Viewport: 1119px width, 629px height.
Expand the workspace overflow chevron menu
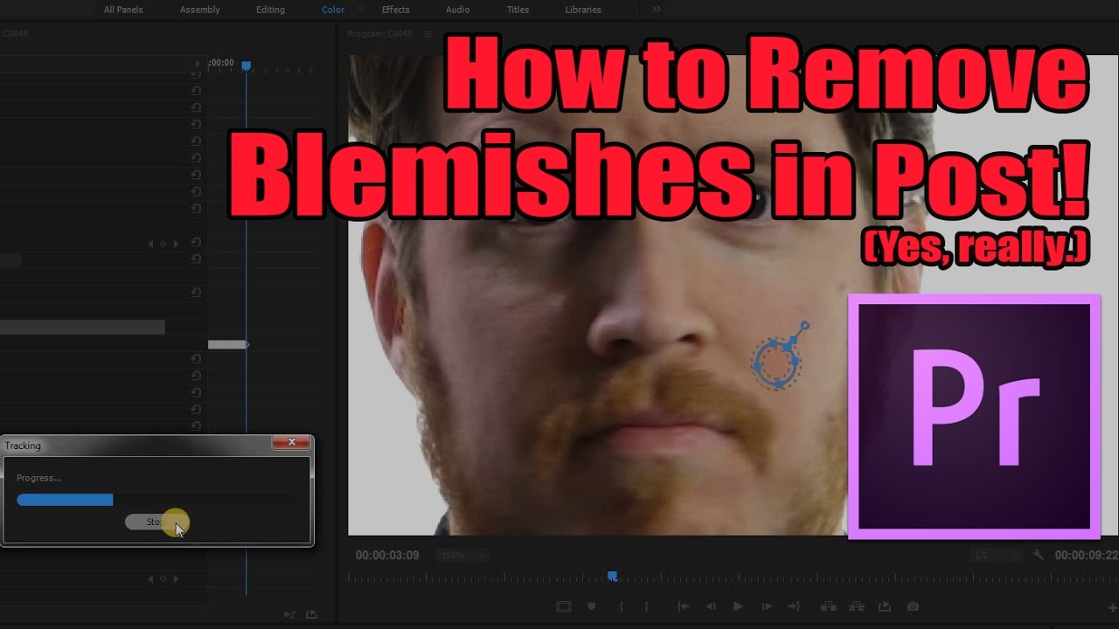(657, 10)
